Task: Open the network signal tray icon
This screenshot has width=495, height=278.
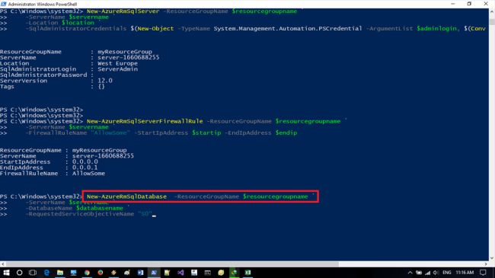Action: coord(427,273)
